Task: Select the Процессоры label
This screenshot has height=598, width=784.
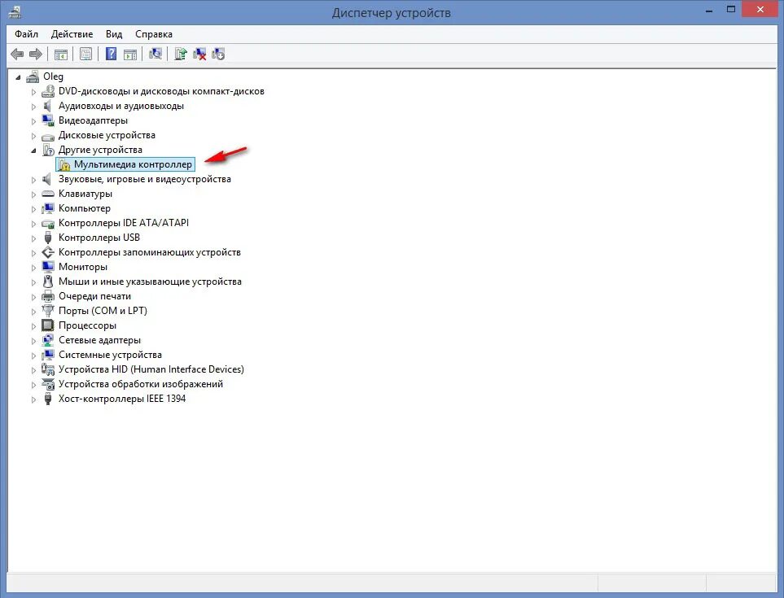Action: tap(87, 325)
